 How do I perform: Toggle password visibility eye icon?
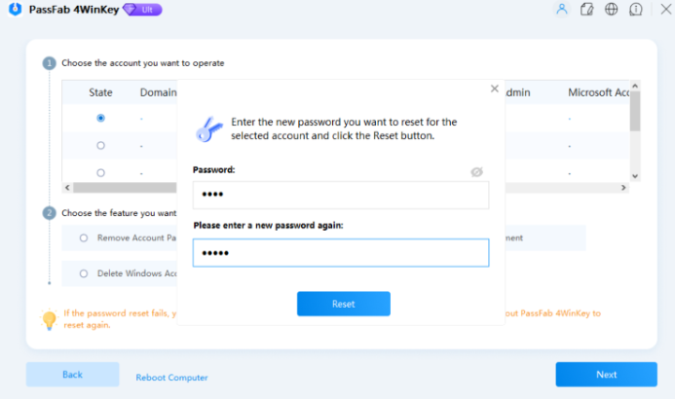[x=477, y=171]
